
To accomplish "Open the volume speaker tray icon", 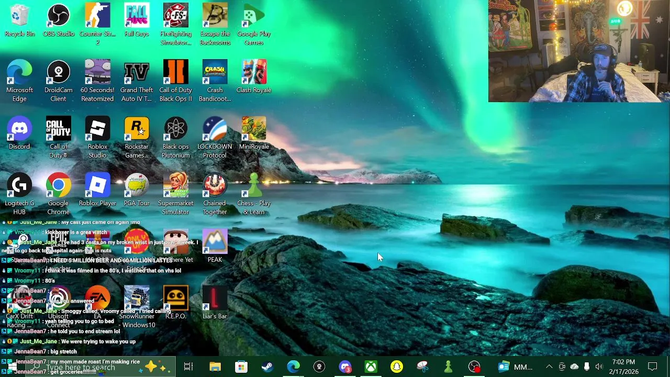I will pyautogui.click(x=599, y=367).
